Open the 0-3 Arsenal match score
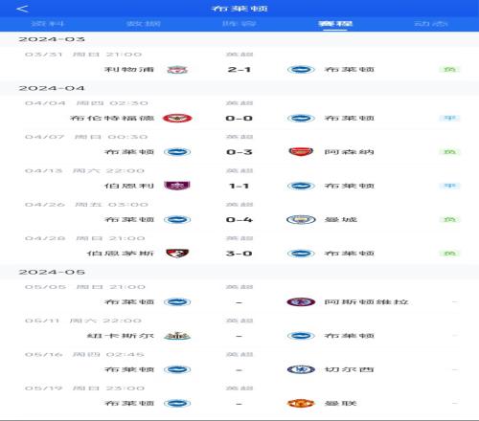Image resolution: width=479 pixels, height=421 pixels. (x=239, y=152)
